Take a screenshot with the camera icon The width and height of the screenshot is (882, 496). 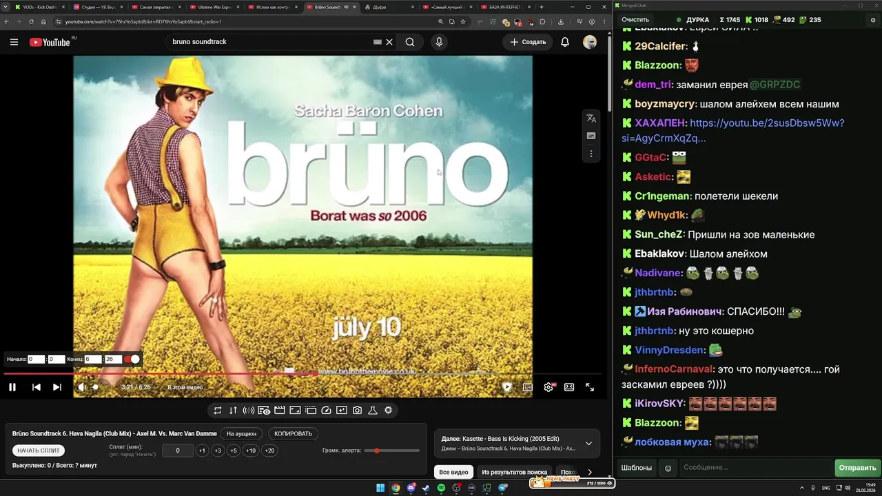357,410
